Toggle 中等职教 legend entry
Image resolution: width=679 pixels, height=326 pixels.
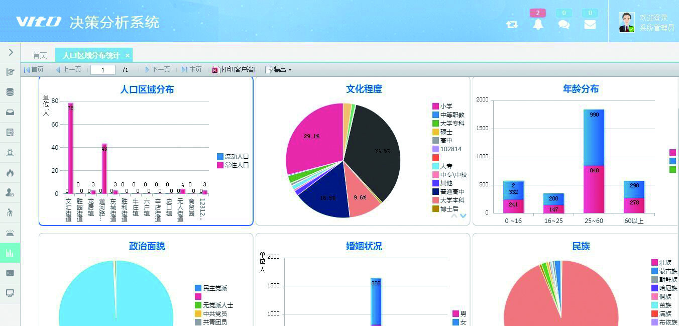tap(448, 115)
